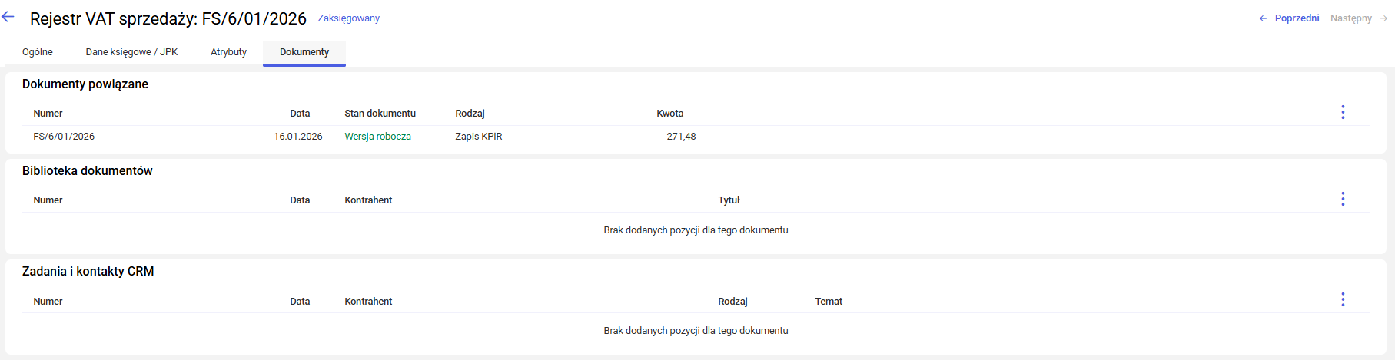1395x360 pixels.
Task: Click Stan dokumentu column header
Action: [380, 114]
